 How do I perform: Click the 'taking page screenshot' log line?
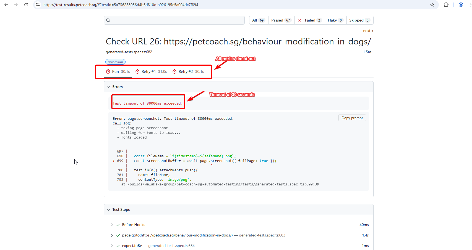click(x=144, y=128)
